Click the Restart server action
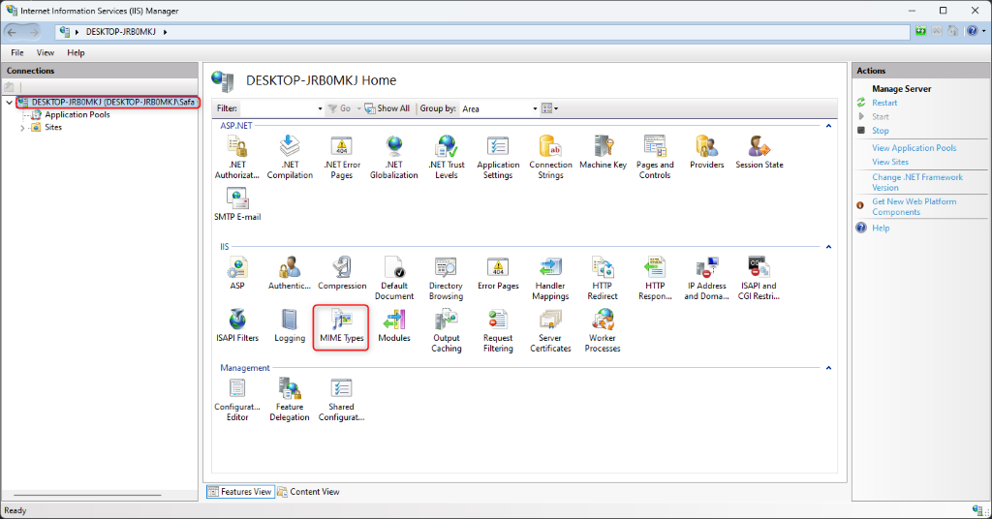Screen dimensions: 992x519 click(x=884, y=103)
